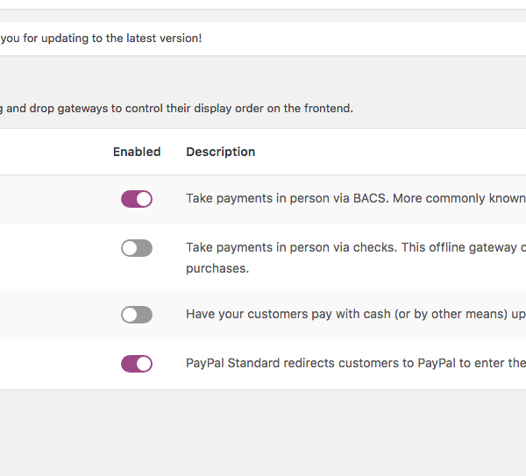
Task: Click the Description column header
Action: click(220, 152)
